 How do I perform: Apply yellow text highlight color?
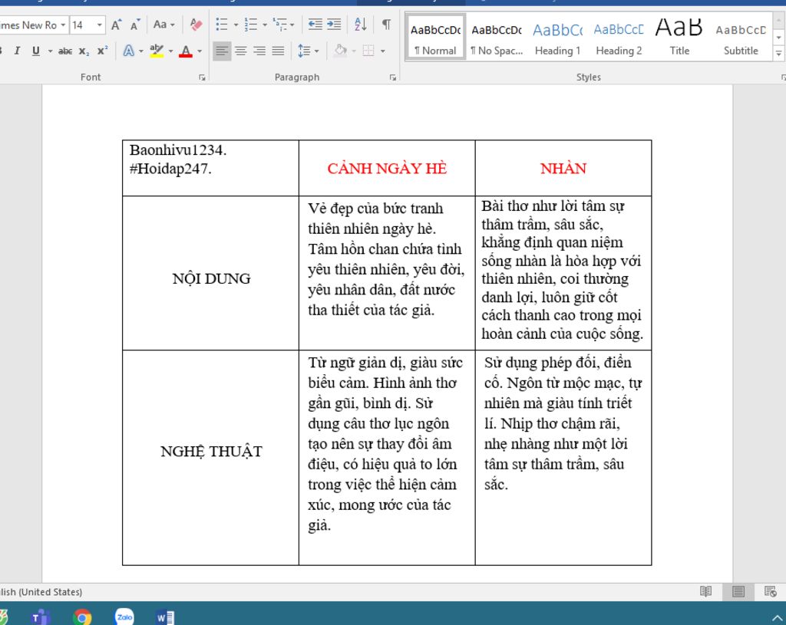click(x=157, y=51)
